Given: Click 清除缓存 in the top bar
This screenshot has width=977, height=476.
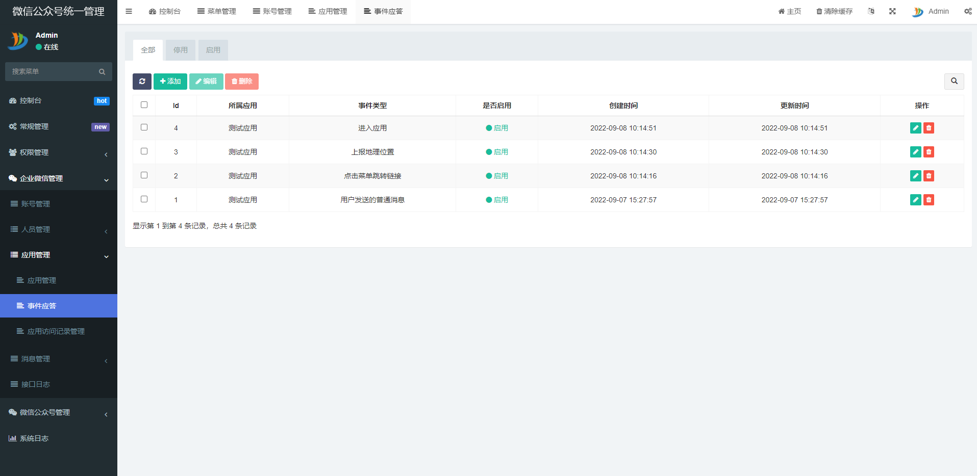Looking at the screenshot, I should point(834,11).
